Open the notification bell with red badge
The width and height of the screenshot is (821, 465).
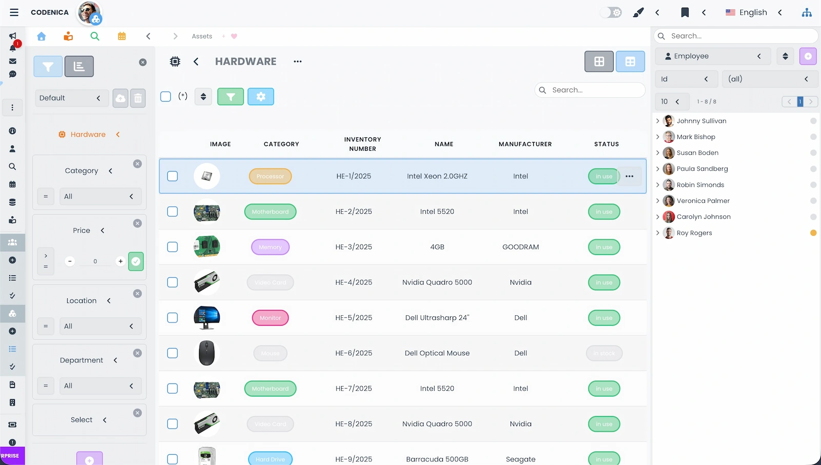[12, 48]
